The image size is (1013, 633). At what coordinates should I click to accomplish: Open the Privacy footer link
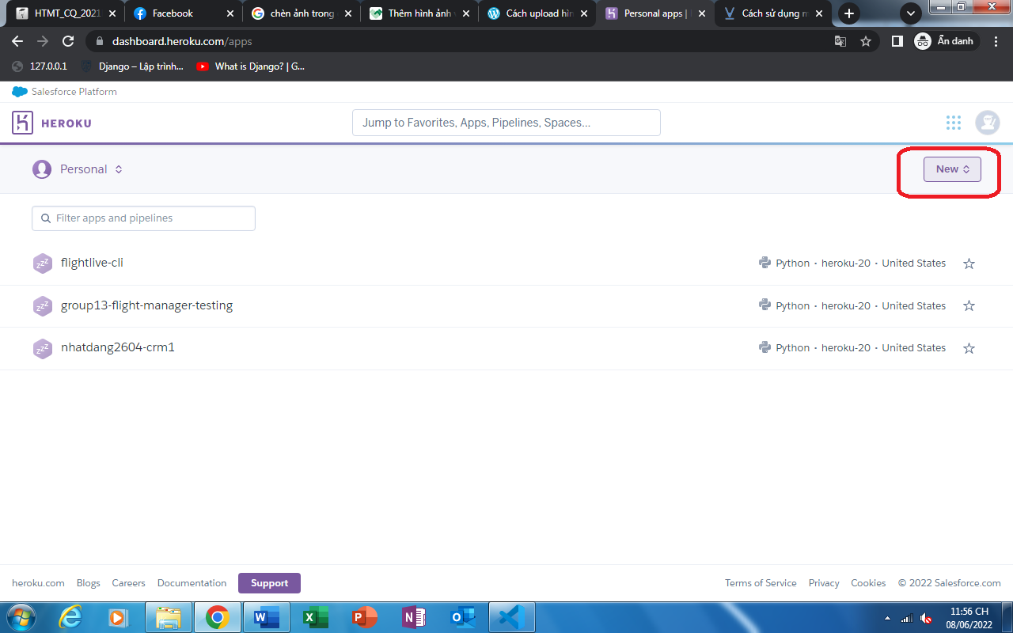(824, 583)
